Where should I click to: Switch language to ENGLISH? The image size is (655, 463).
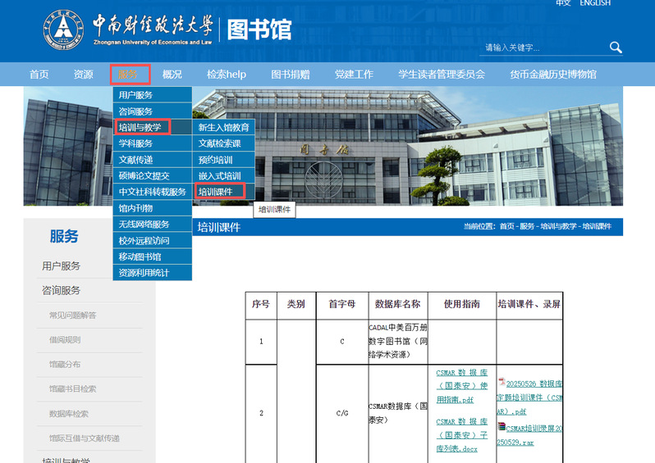pos(595,3)
